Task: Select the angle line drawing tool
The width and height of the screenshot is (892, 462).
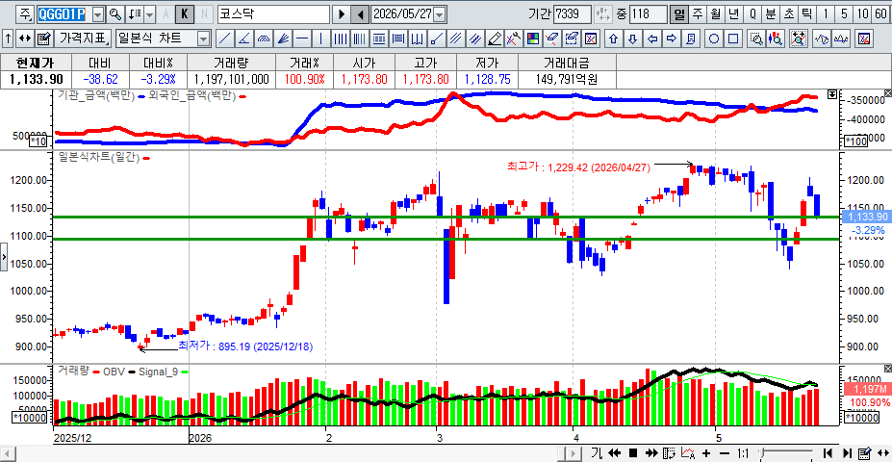Action: click(x=244, y=38)
